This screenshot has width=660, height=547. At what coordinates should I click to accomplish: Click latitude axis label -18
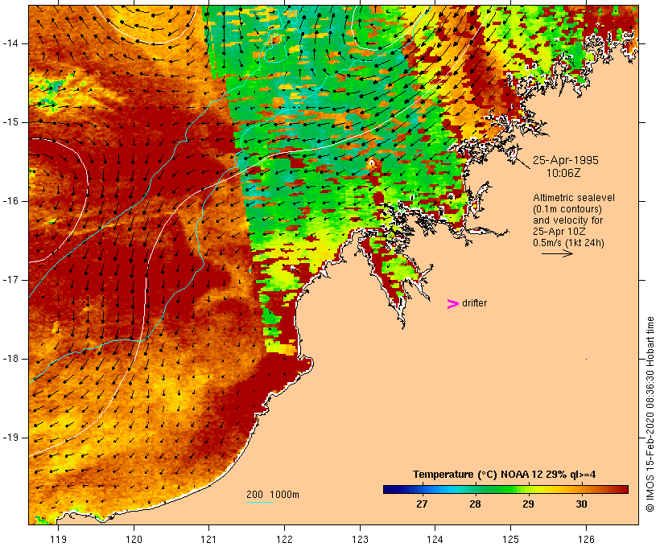[10, 359]
